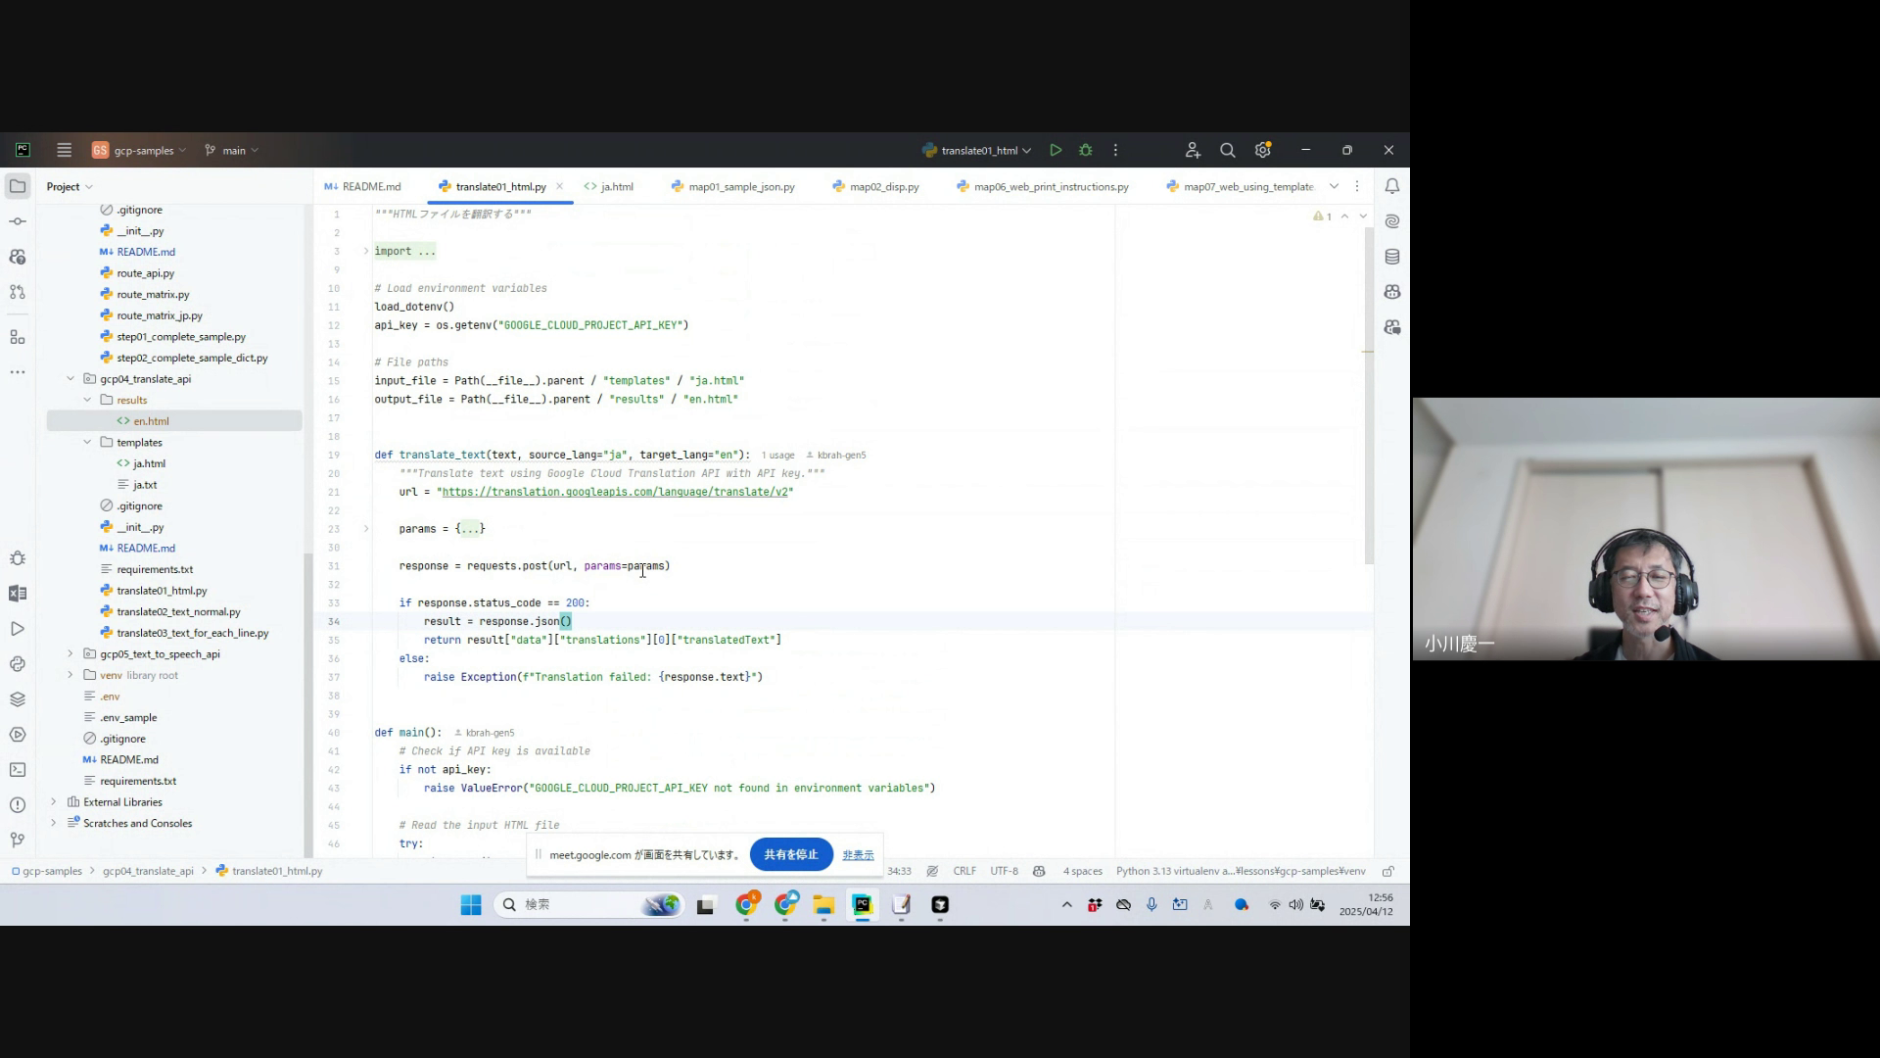Open the Google translation API URL link
The height and width of the screenshot is (1058, 1880).
coord(615,492)
